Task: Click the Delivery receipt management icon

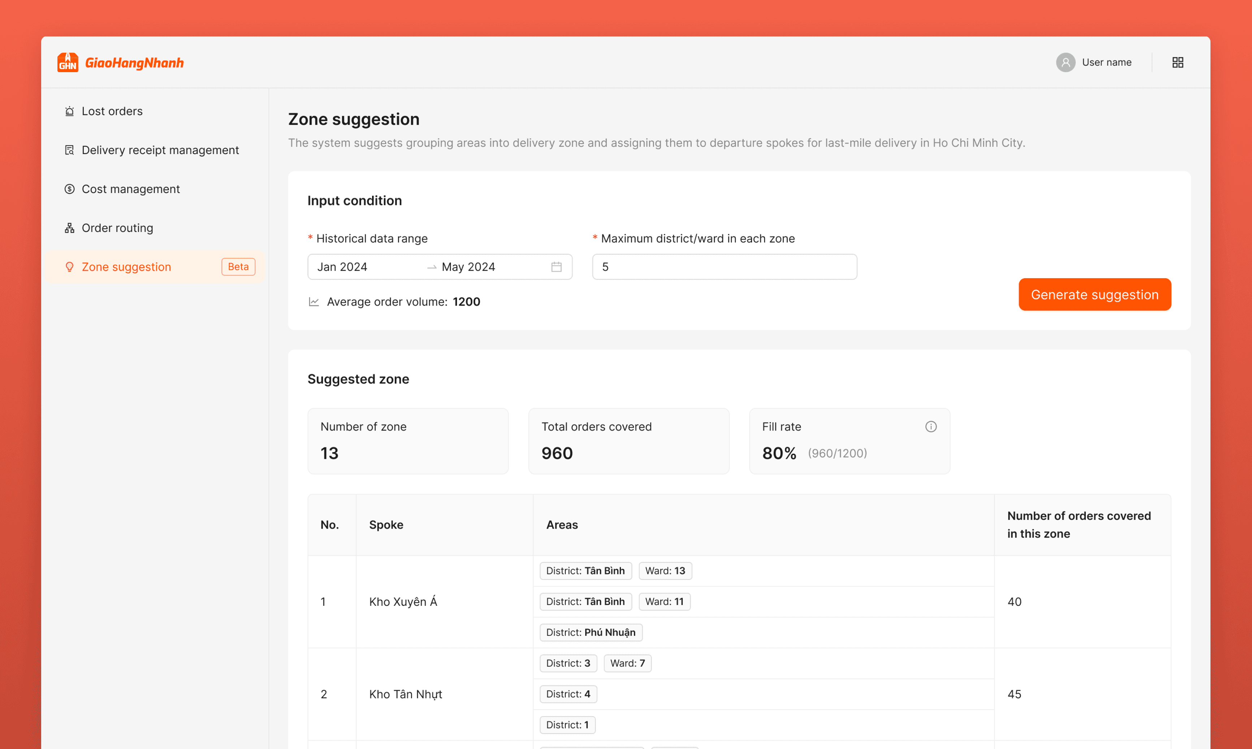Action: click(x=70, y=150)
